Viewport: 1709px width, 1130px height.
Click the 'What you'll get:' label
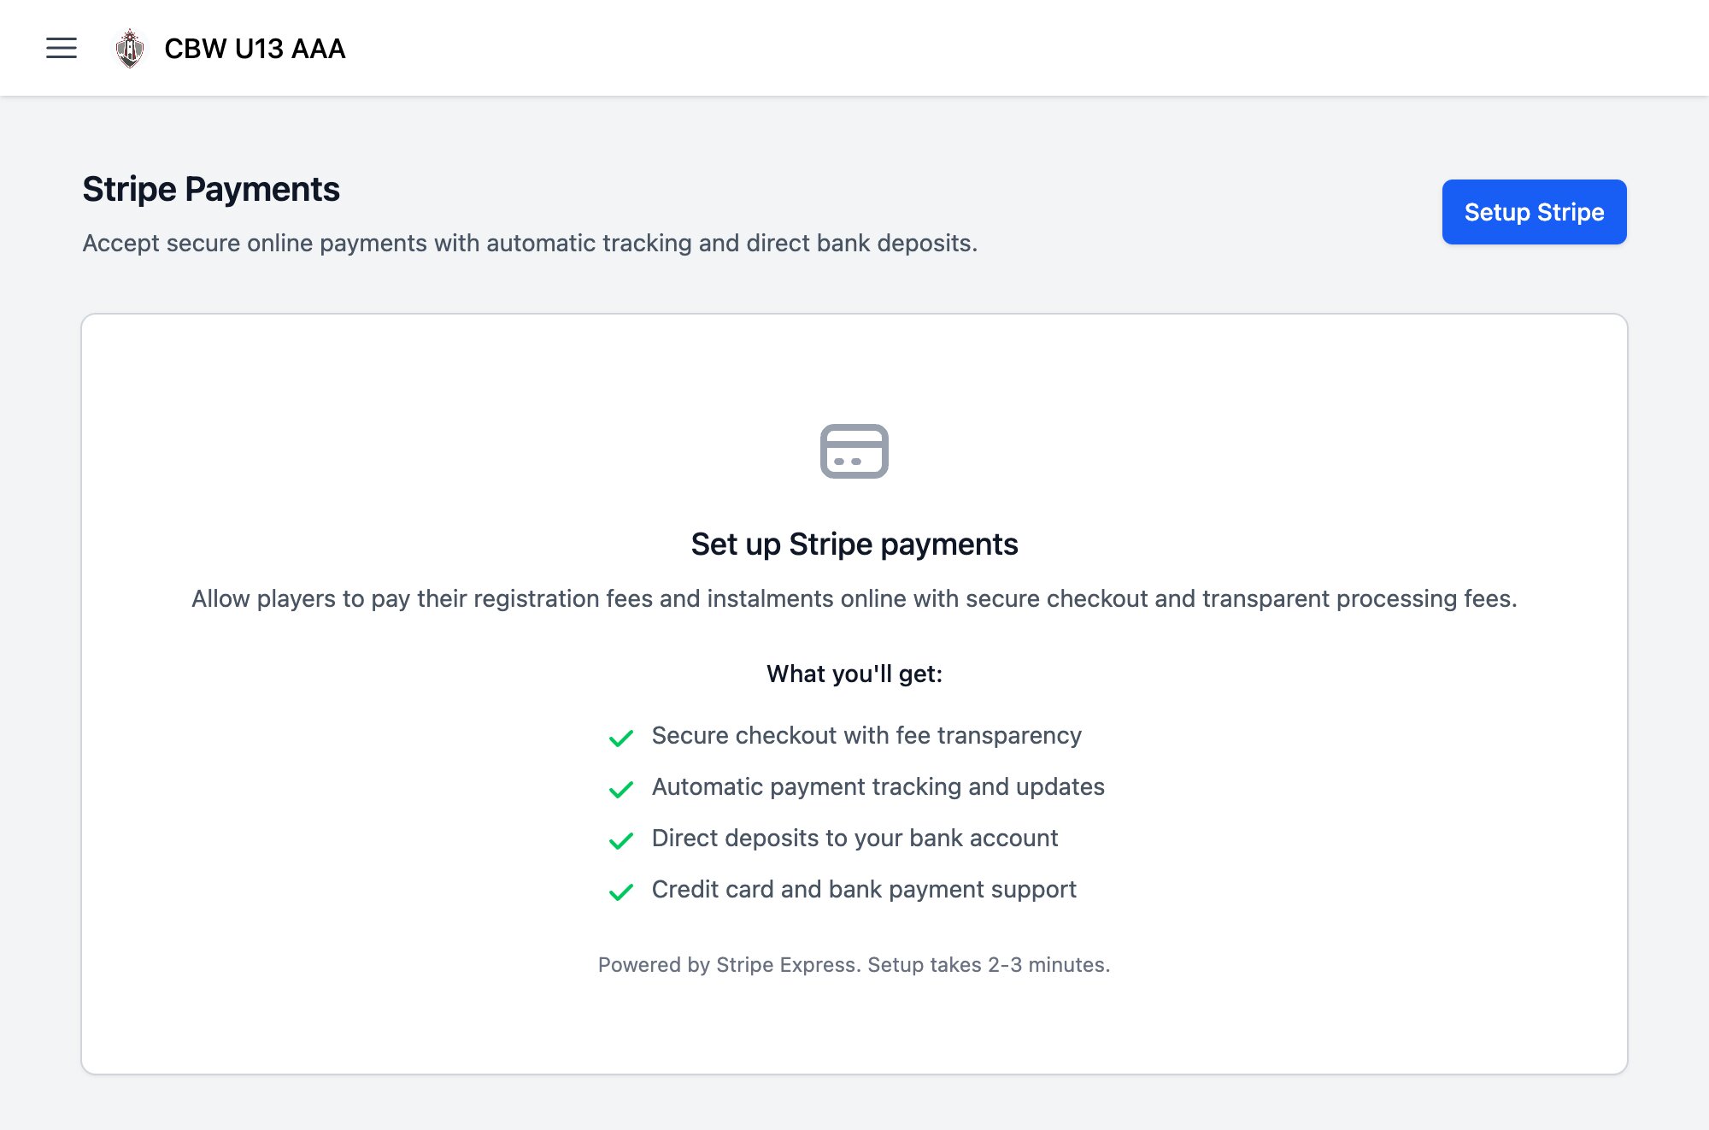[x=854, y=674]
